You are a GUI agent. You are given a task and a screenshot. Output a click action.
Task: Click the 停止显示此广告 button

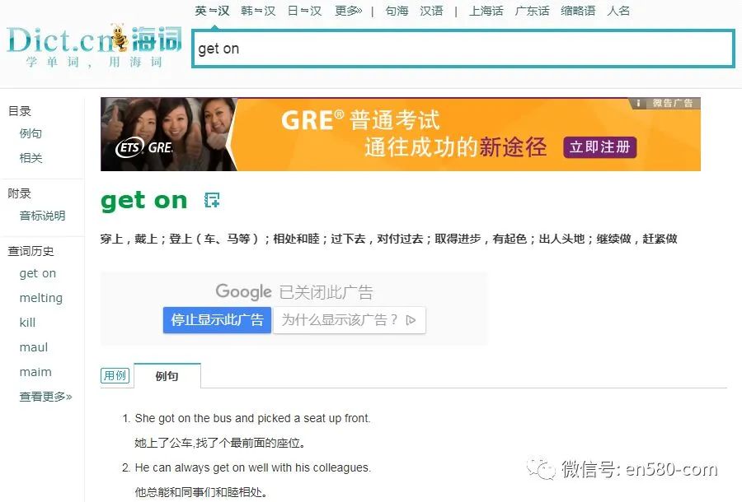pyautogui.click(x=217, y=320)
